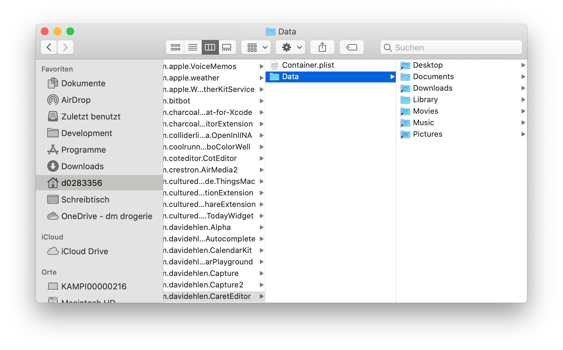Select the KAMPI00000216 device under Orte

(94, 286)
